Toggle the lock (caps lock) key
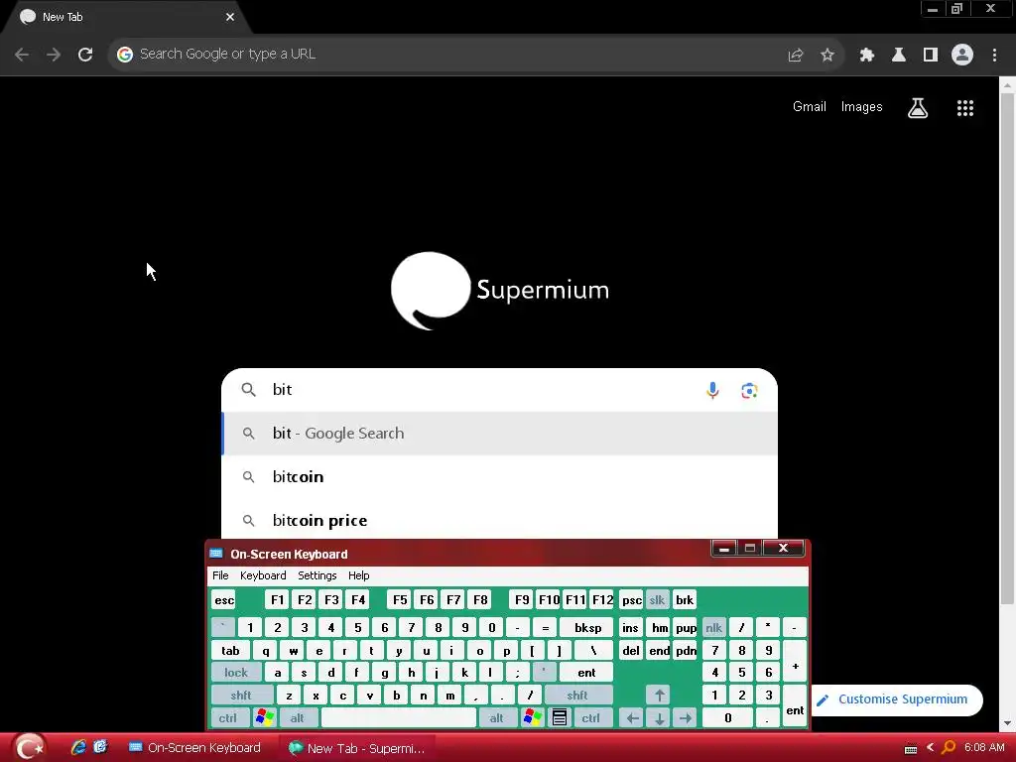The width and height of the screenshot is (1016, 762). [236, 673]
